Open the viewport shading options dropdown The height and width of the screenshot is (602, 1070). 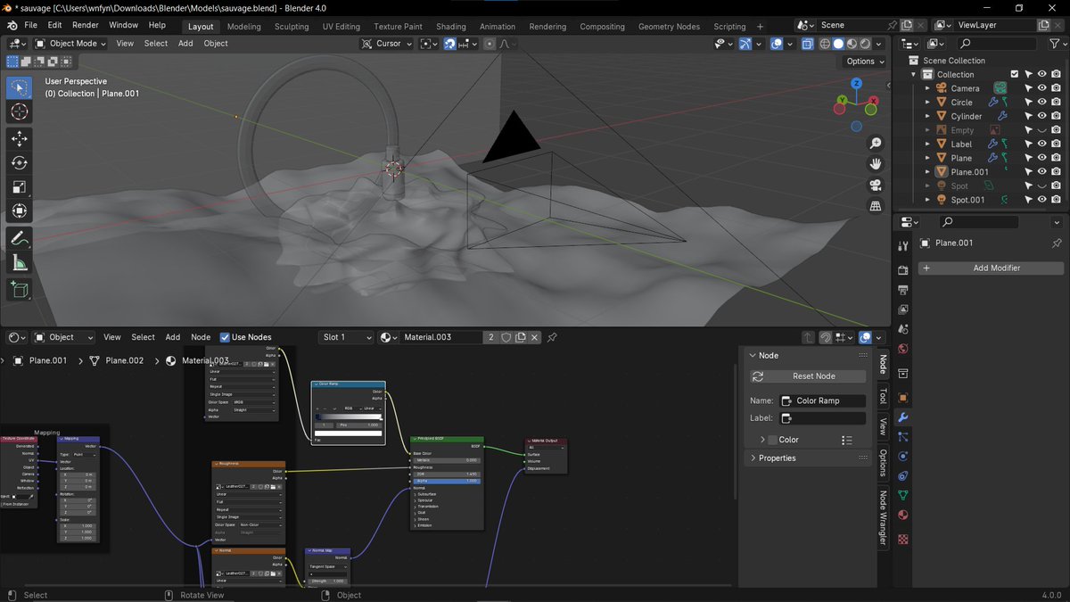[879, 43]
